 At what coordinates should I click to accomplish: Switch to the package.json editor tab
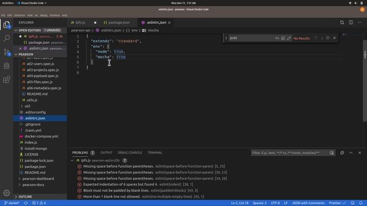(x=119, y=23)
